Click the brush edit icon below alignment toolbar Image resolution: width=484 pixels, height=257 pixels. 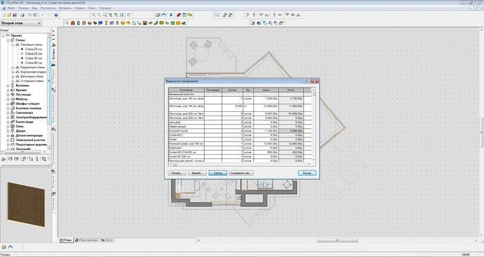[x=270, y=23]
